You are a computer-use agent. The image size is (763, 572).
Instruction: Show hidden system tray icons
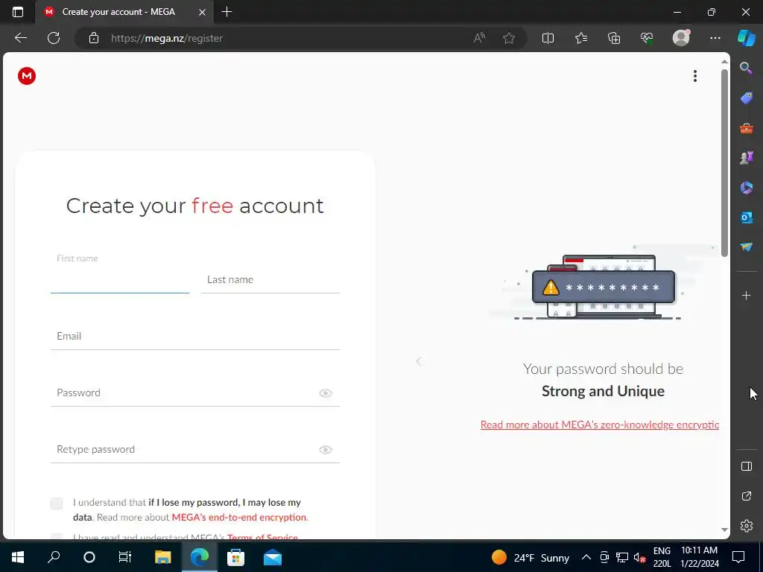coord(586,557)
